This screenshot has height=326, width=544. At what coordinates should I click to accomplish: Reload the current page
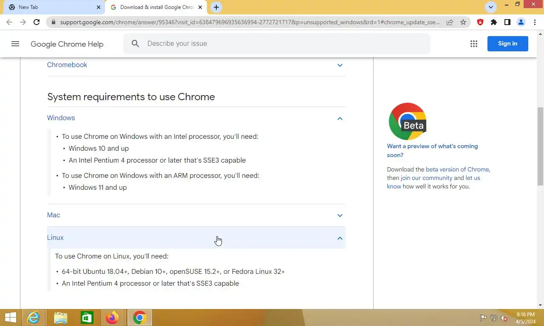pyautogui.click(x=37, y=22)
